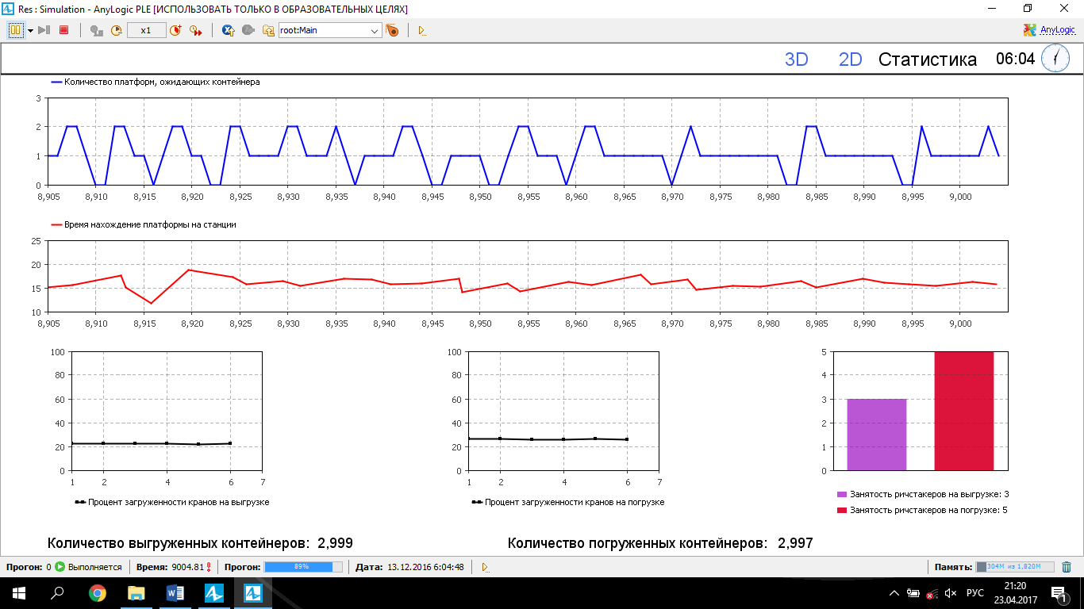Click the orange icon beside root:Main

(x=392, y=30)
